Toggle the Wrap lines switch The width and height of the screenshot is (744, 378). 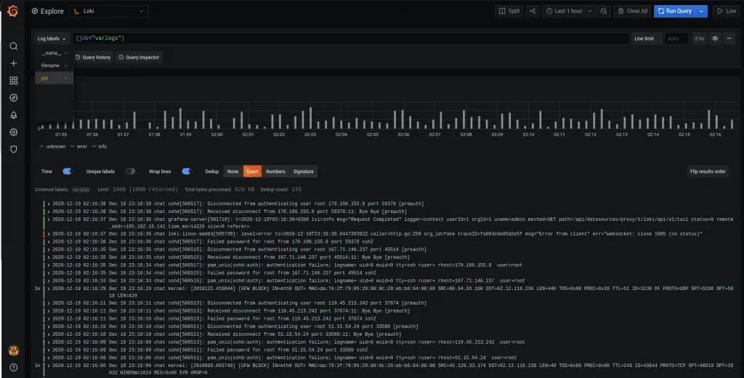186,172
